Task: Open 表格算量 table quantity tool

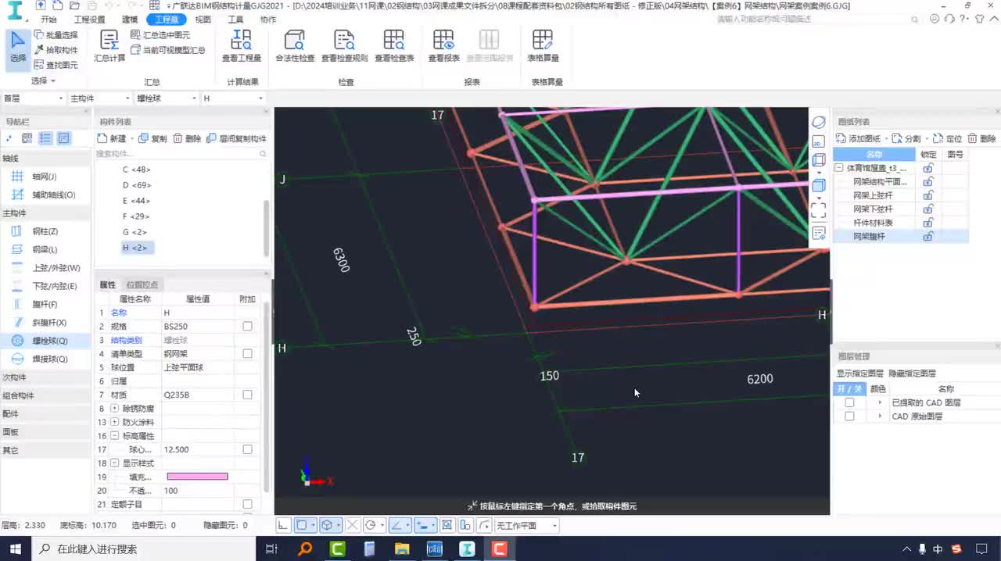Action: [x=543, y=46]
